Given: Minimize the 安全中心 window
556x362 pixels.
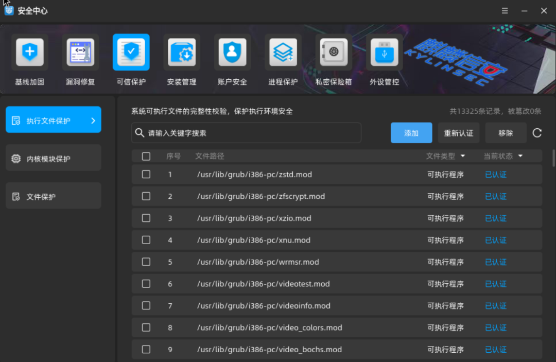Looking at the screenshot, I should coord(524,11).
